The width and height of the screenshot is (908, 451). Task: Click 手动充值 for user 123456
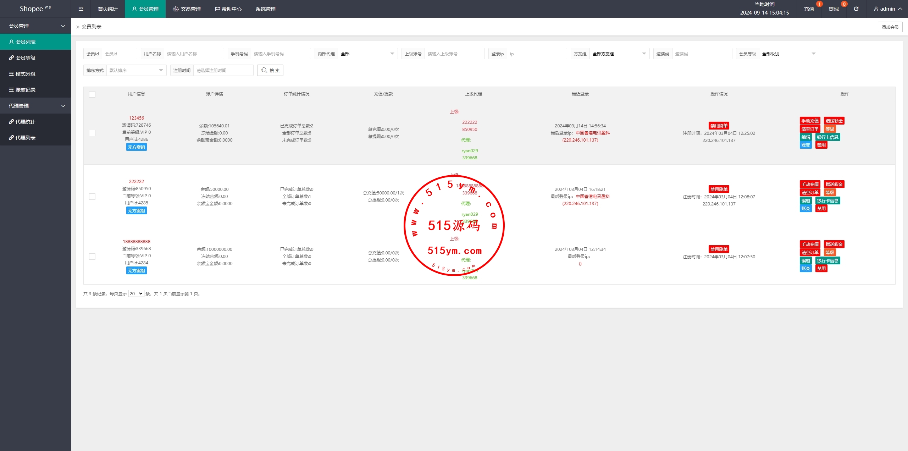pyautogui.click(x=810, y=121)
